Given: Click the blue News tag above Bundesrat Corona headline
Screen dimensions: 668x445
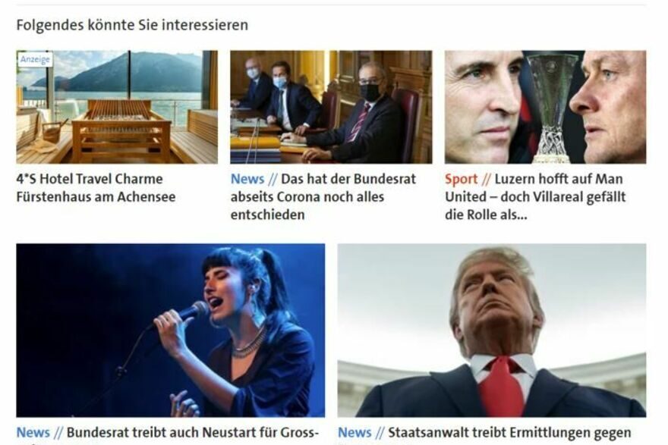Looking at the screenshot, I should click(x=247, y=179).
